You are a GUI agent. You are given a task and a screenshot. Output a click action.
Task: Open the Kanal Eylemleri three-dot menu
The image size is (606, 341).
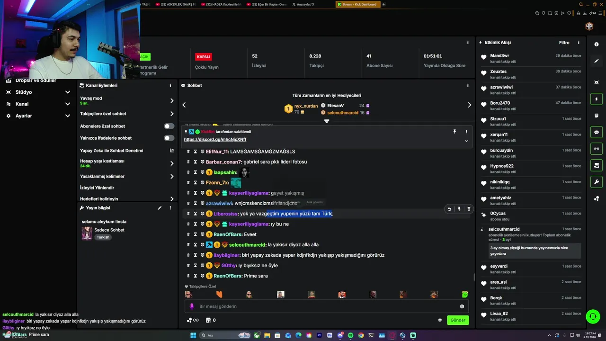tap(170, 86)
